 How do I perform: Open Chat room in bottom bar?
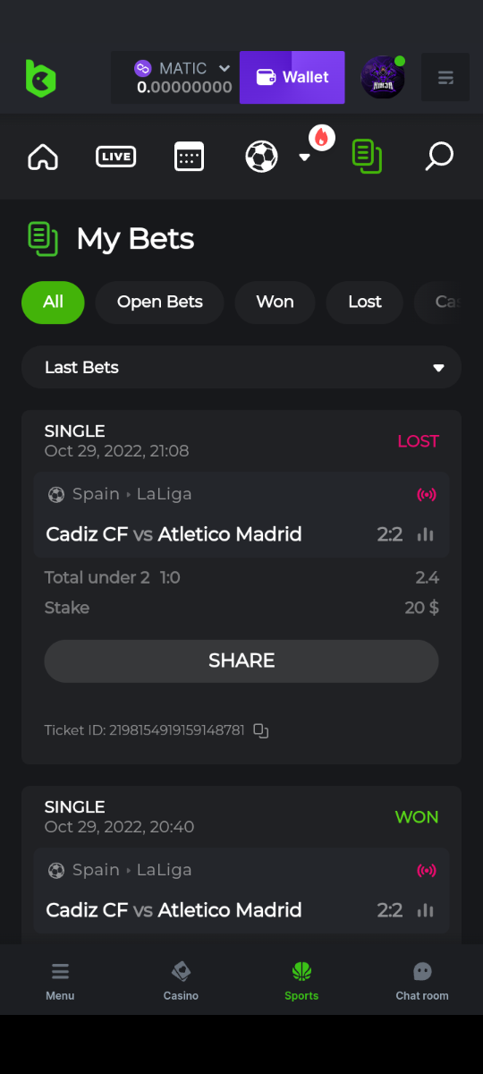(422, 981)
